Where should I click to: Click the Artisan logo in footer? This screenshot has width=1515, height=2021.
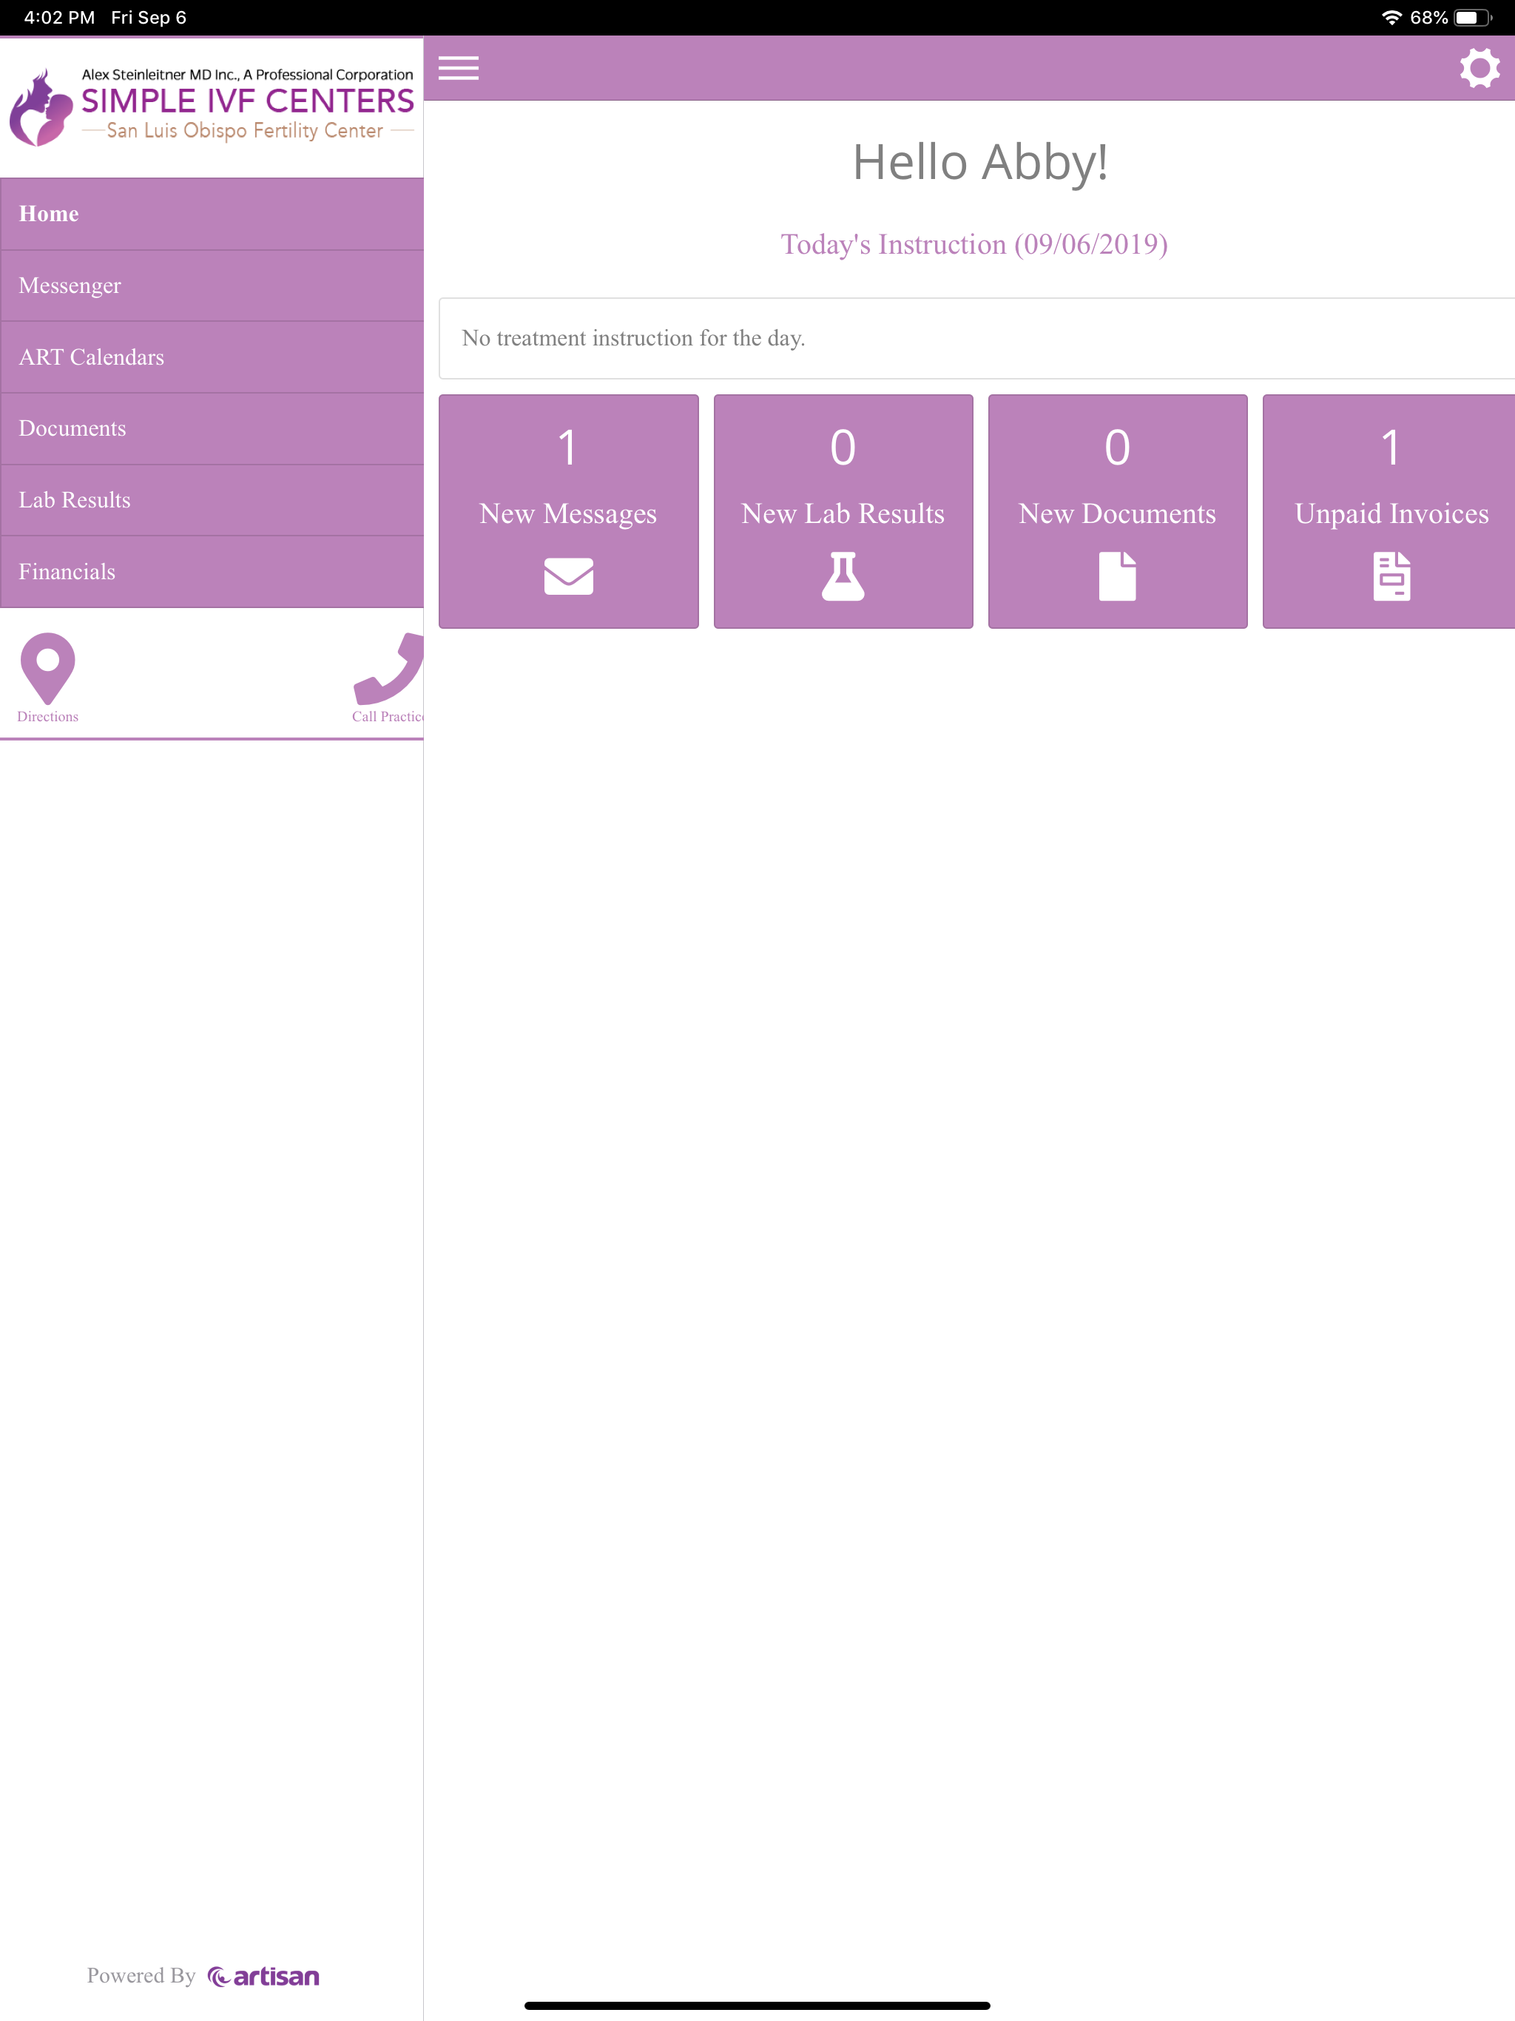tap(263, 1976)
